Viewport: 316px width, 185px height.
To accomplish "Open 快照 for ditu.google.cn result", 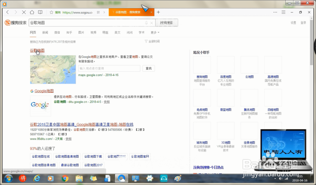I will pos(107,102).
